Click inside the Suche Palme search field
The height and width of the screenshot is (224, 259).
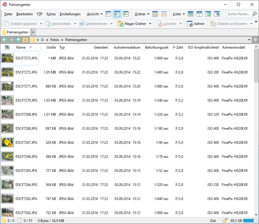tap(238, 14)
